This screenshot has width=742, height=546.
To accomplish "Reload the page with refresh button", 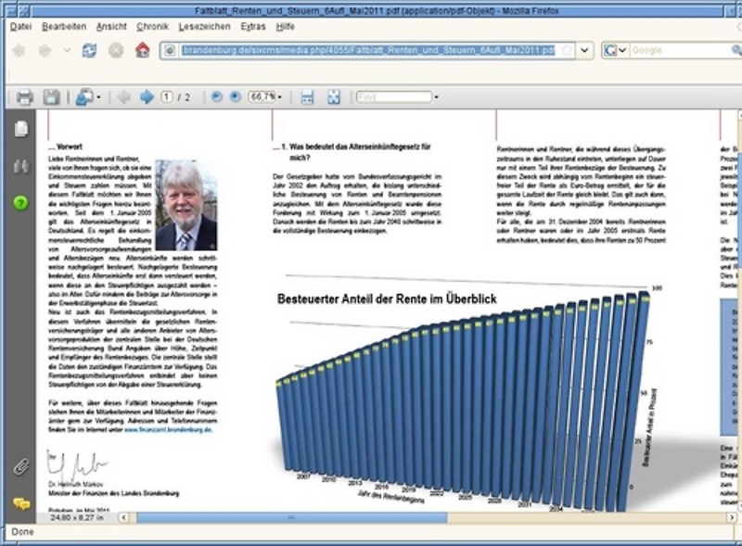I will tap(89, 50).
